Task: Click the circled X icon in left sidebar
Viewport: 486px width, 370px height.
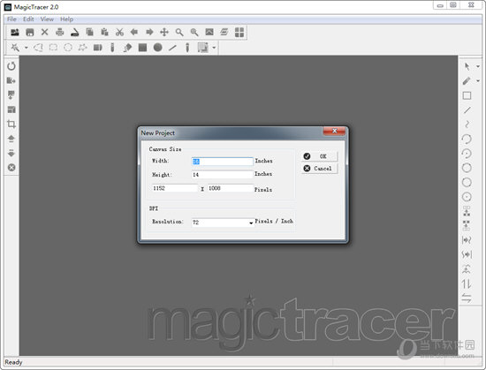Action: pos(11,168)
